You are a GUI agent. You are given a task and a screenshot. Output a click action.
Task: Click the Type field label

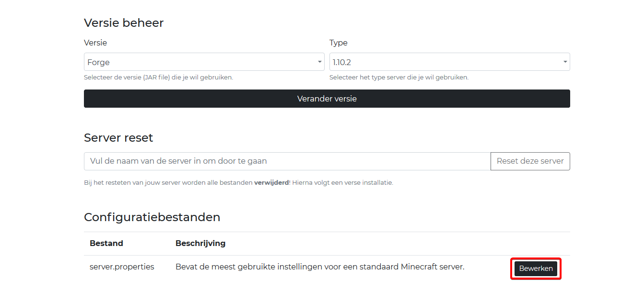[338, 43]
